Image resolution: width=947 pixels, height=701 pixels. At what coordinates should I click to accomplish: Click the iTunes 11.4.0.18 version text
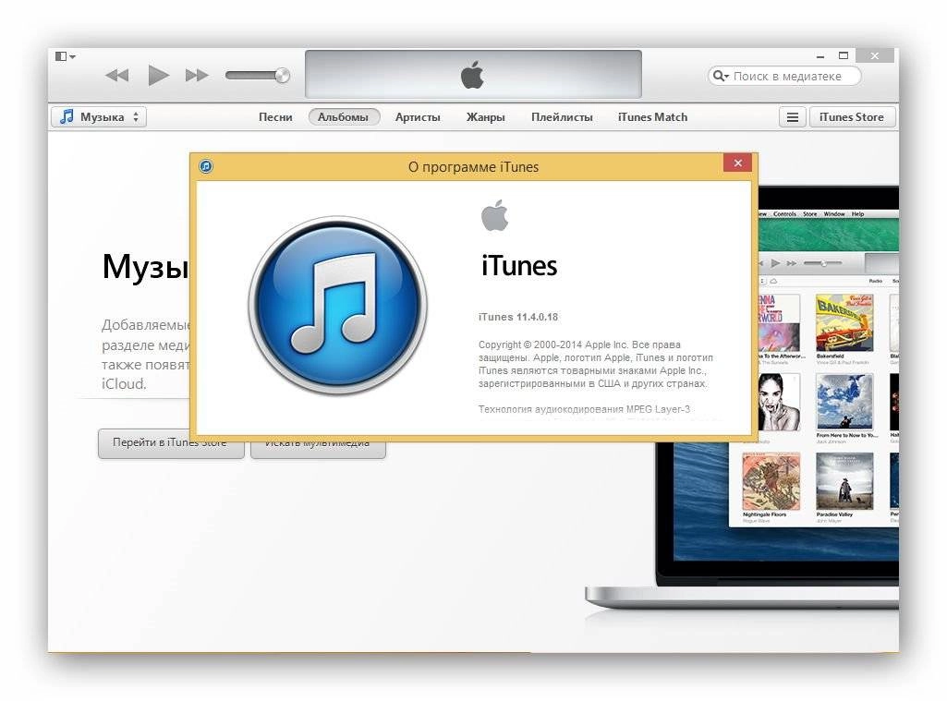pyautogui.click(x=518, y=317)
